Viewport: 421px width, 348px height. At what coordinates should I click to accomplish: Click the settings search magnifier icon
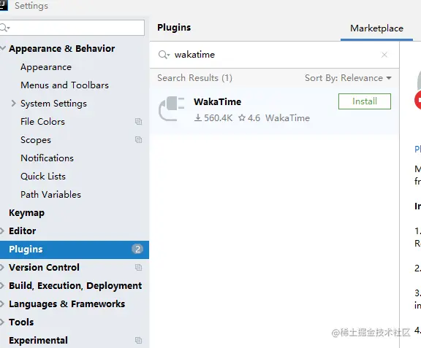point(4,28)
